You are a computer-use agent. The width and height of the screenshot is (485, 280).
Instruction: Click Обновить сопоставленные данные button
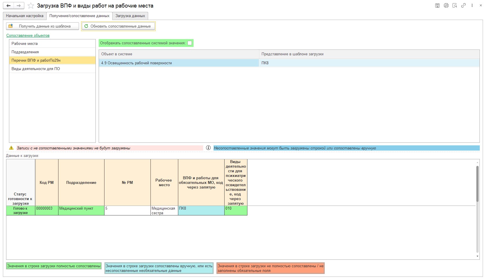118,26
